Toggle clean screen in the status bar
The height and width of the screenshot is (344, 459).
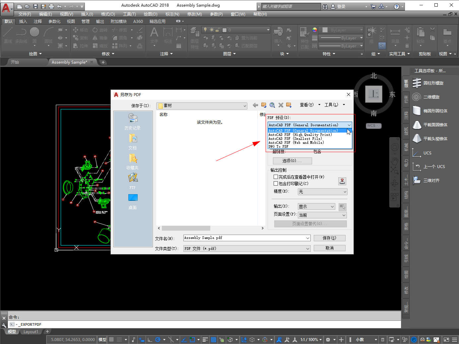pos(446,340)
